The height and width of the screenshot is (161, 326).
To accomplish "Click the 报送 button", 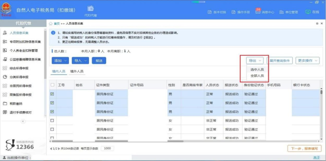I will tap(99, 61).
